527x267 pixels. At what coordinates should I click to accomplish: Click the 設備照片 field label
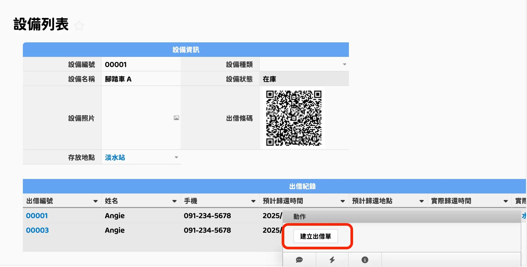click(82, 118)
